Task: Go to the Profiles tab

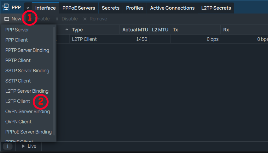Action: [135, 8]
